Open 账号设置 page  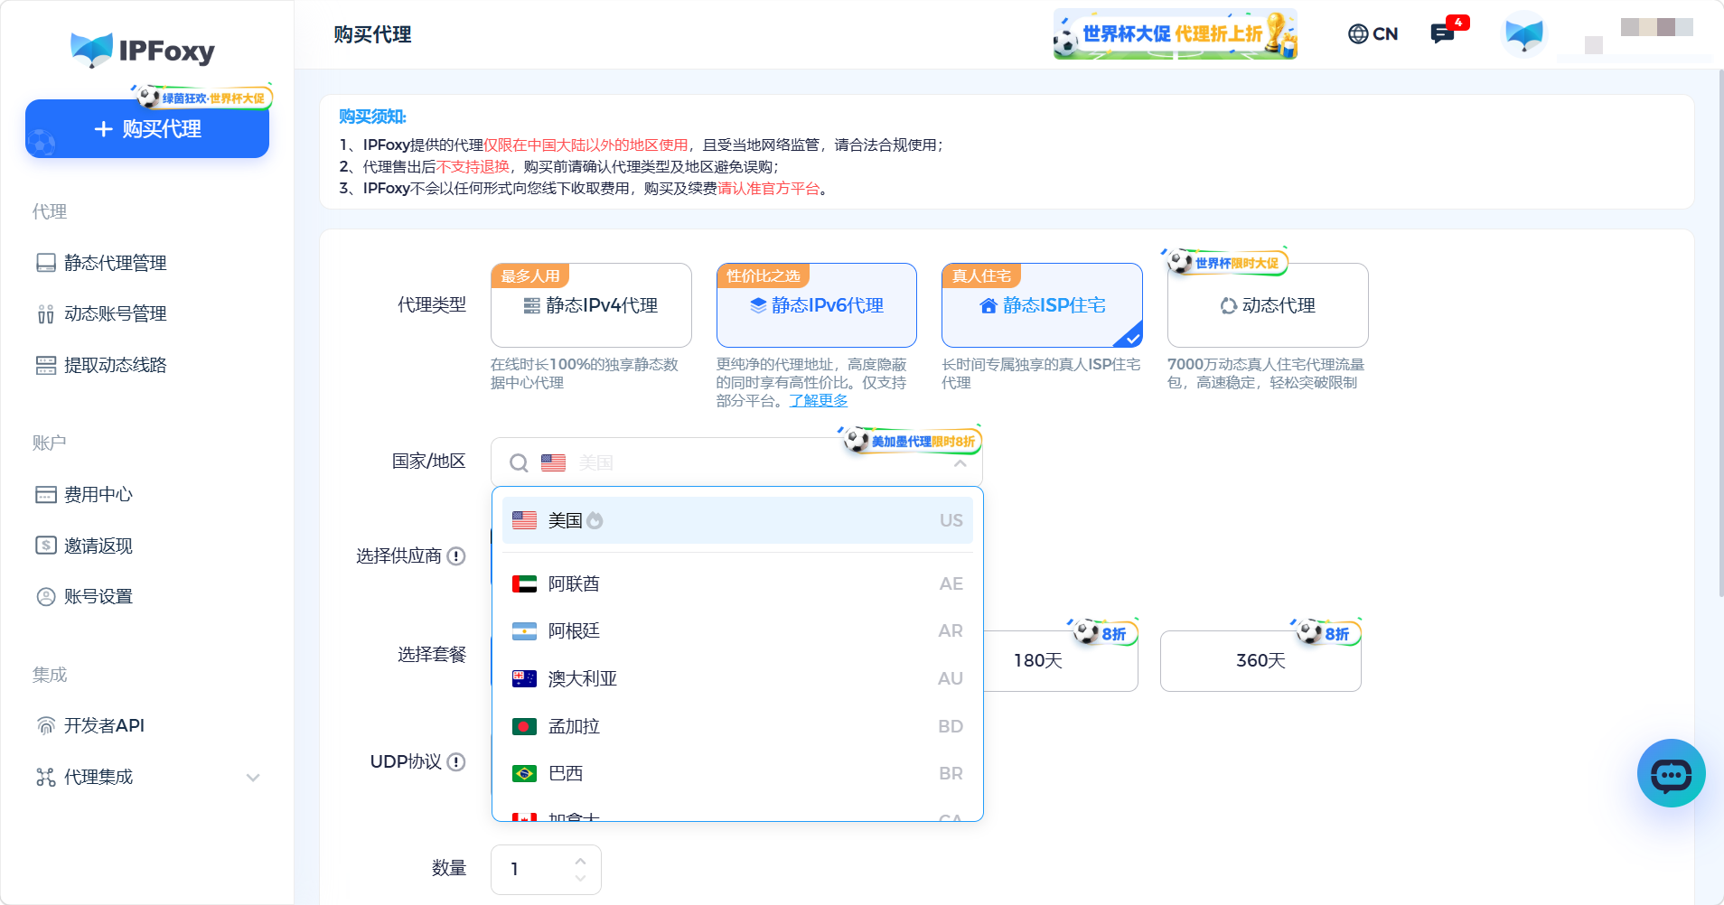point(98,596)
